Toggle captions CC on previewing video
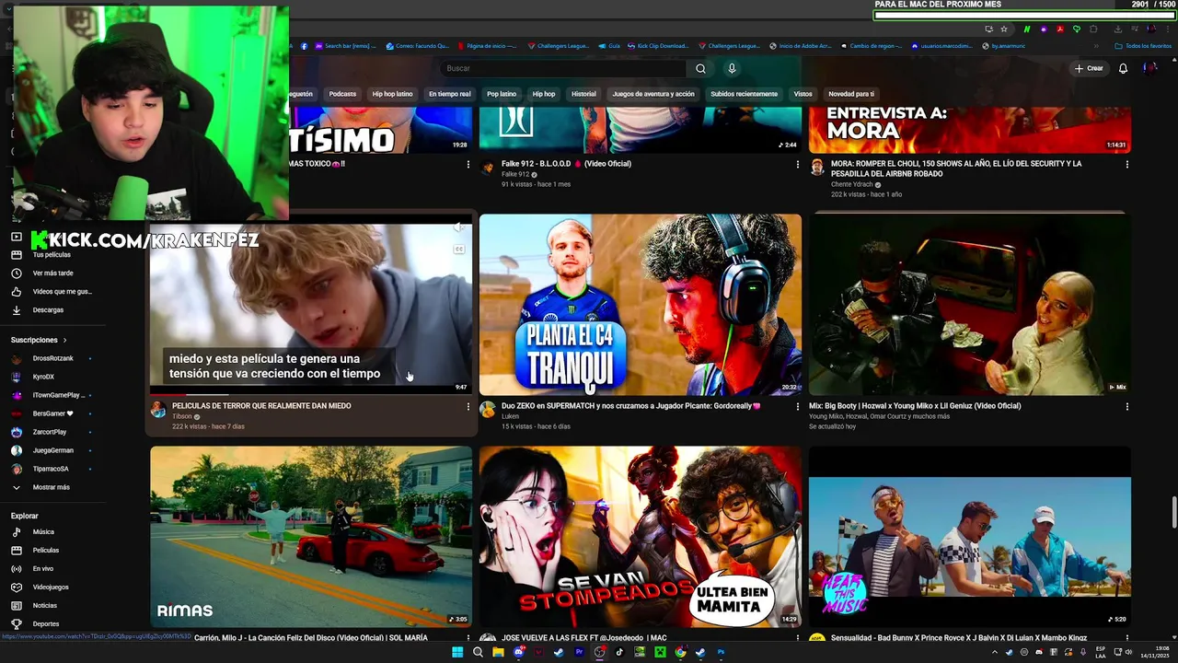 pyautogui.click(x=458, y=250)
